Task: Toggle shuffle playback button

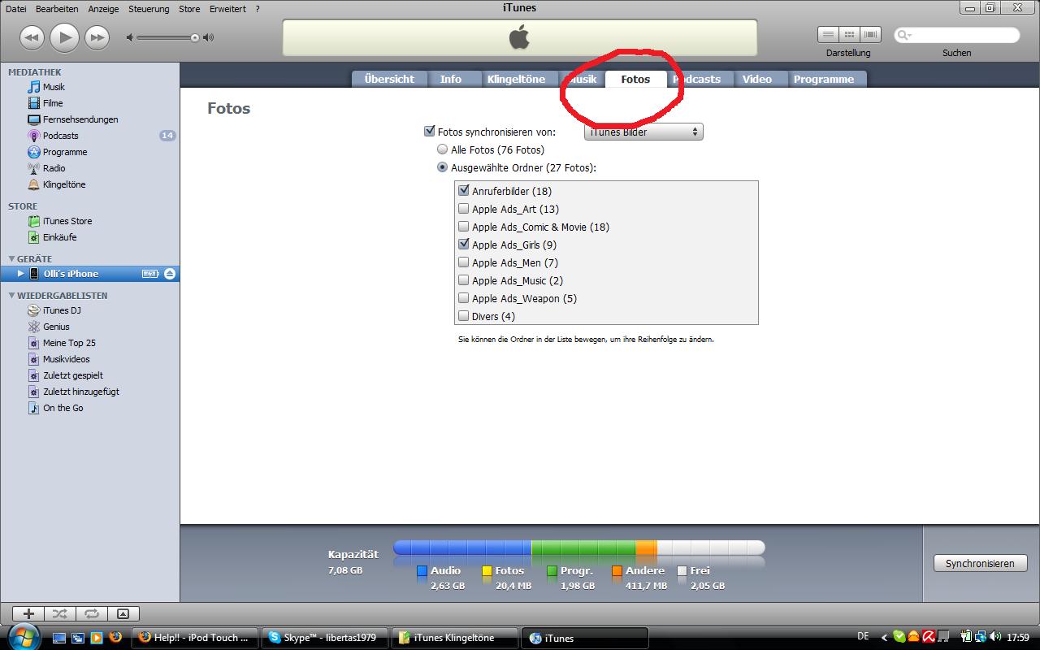Action: click(x=60, y=614)
